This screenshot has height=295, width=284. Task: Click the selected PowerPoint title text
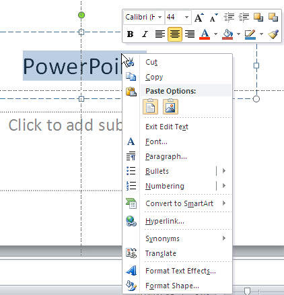73,66
